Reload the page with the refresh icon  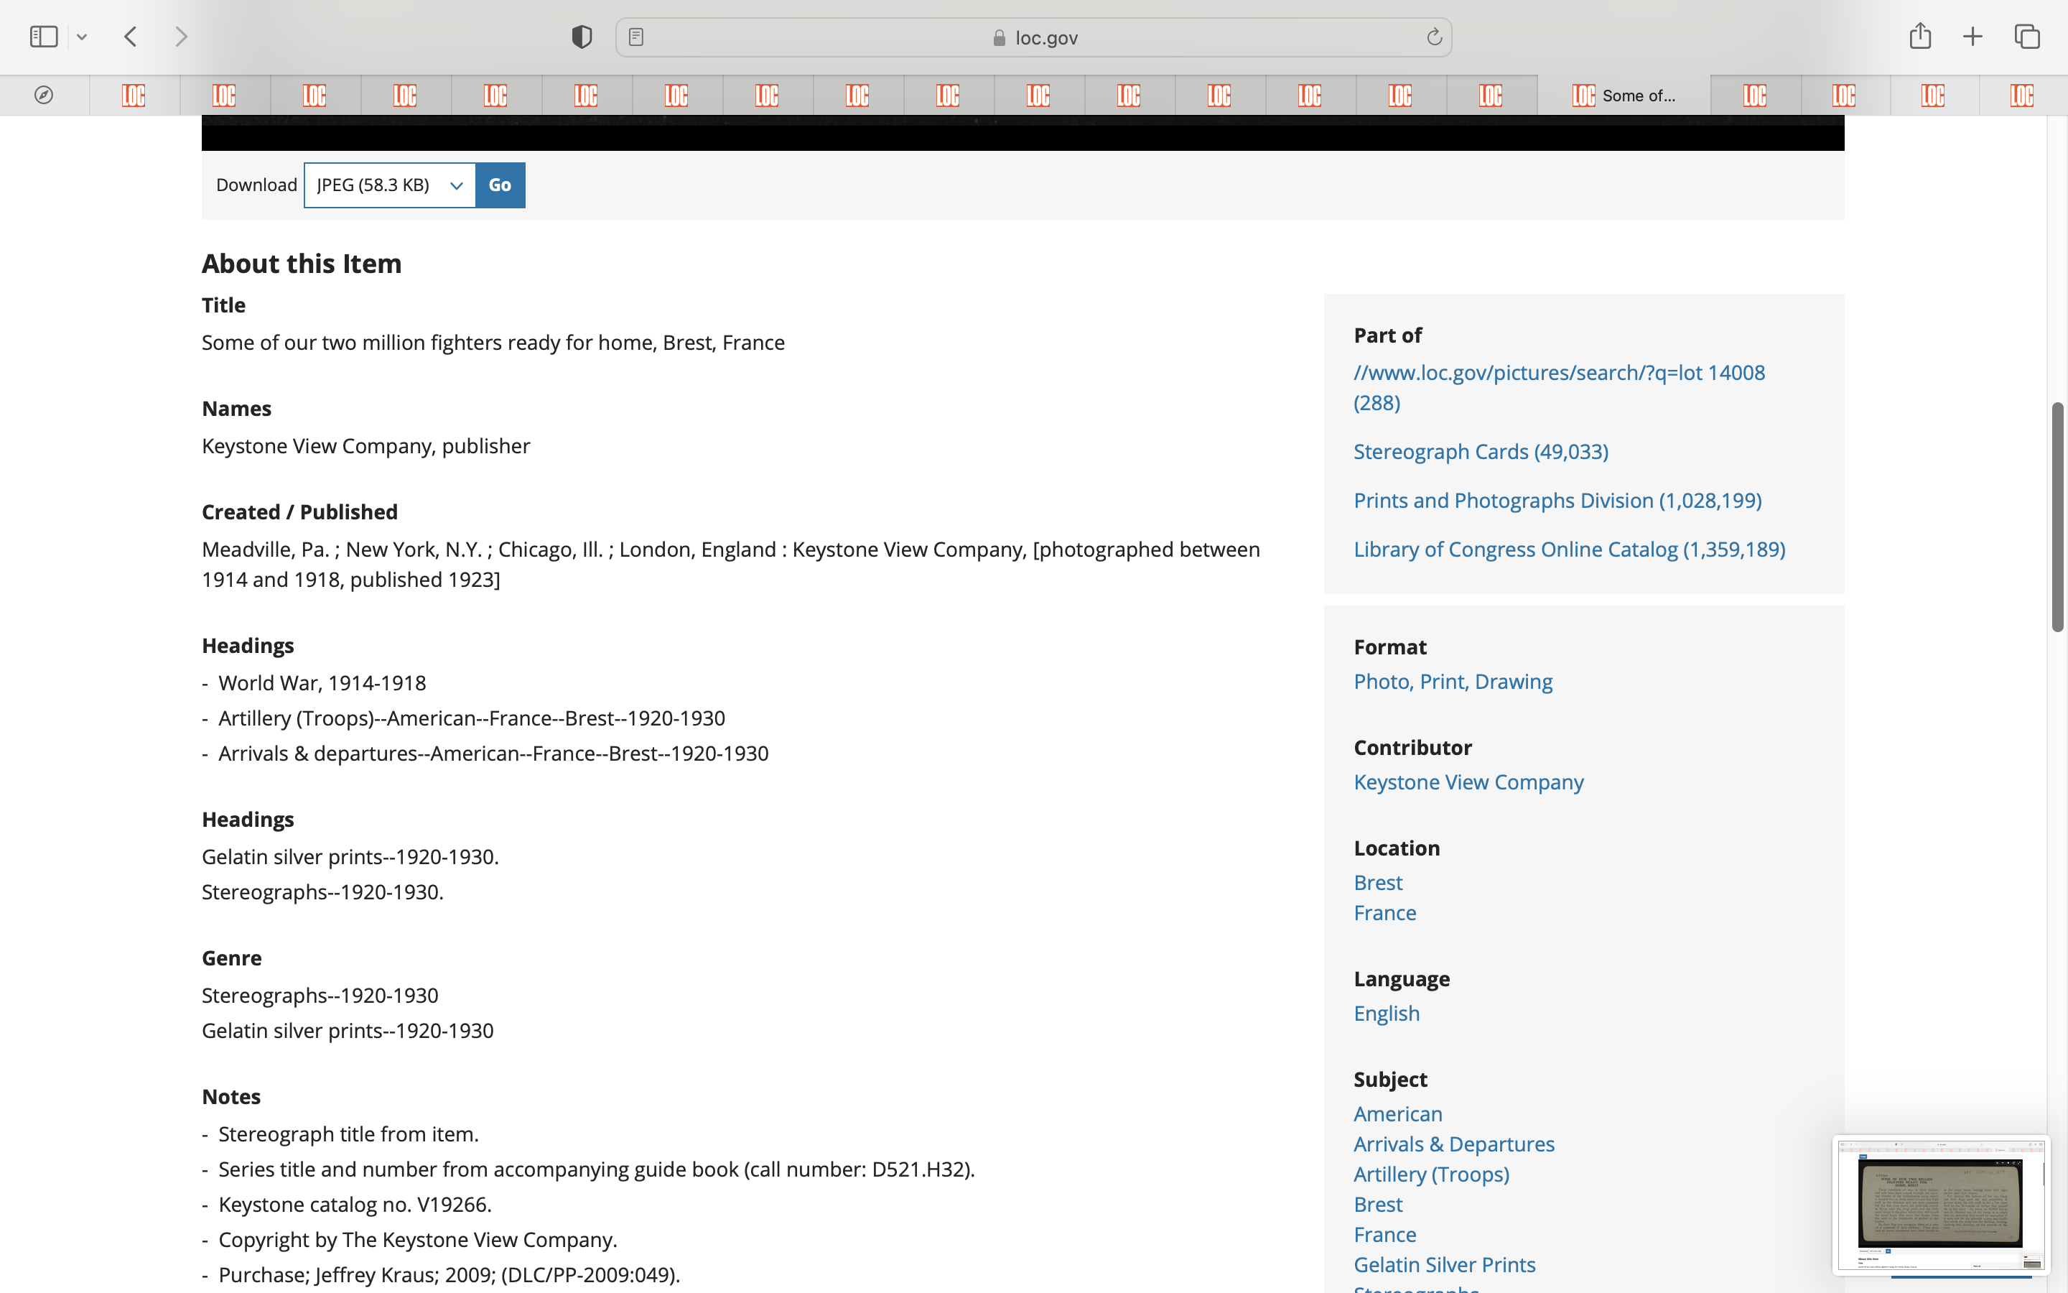(1434, 37)
